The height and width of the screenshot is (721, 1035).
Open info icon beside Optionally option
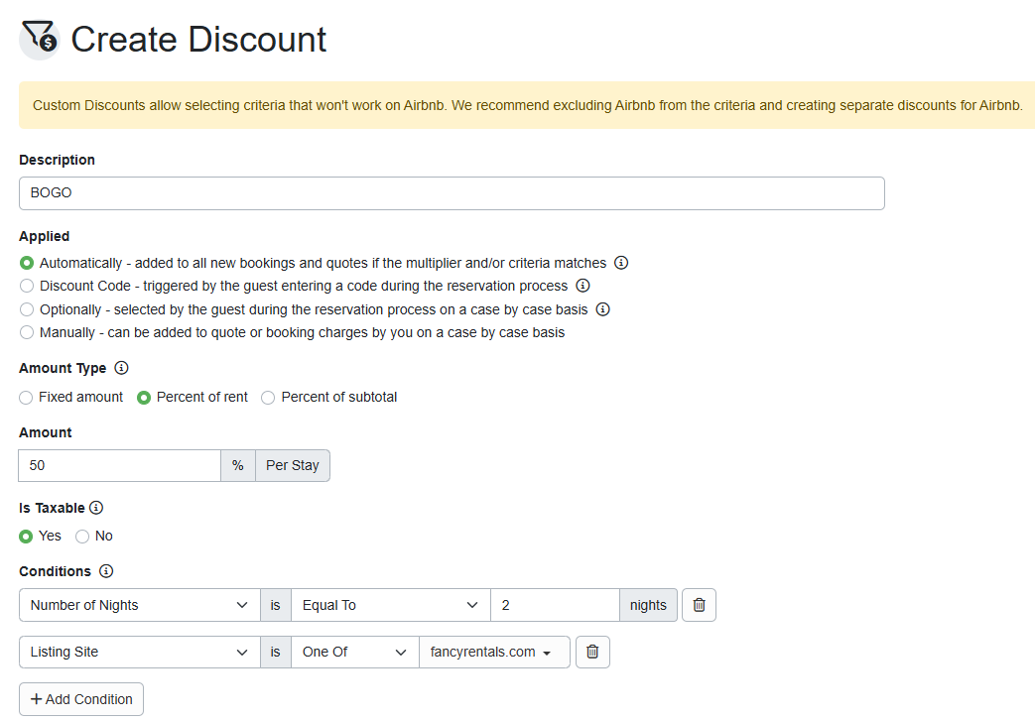click(602, 309)
